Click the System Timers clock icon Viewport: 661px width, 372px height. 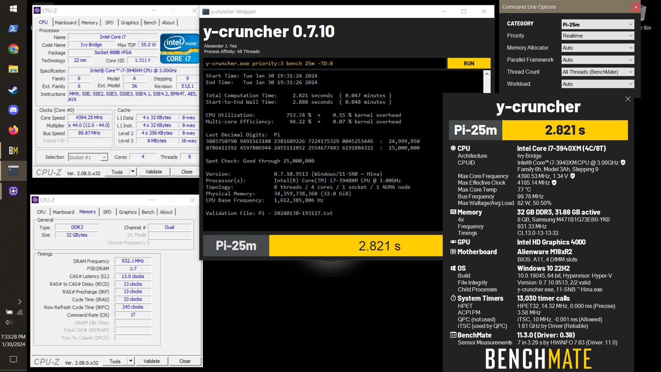[453, 298]
